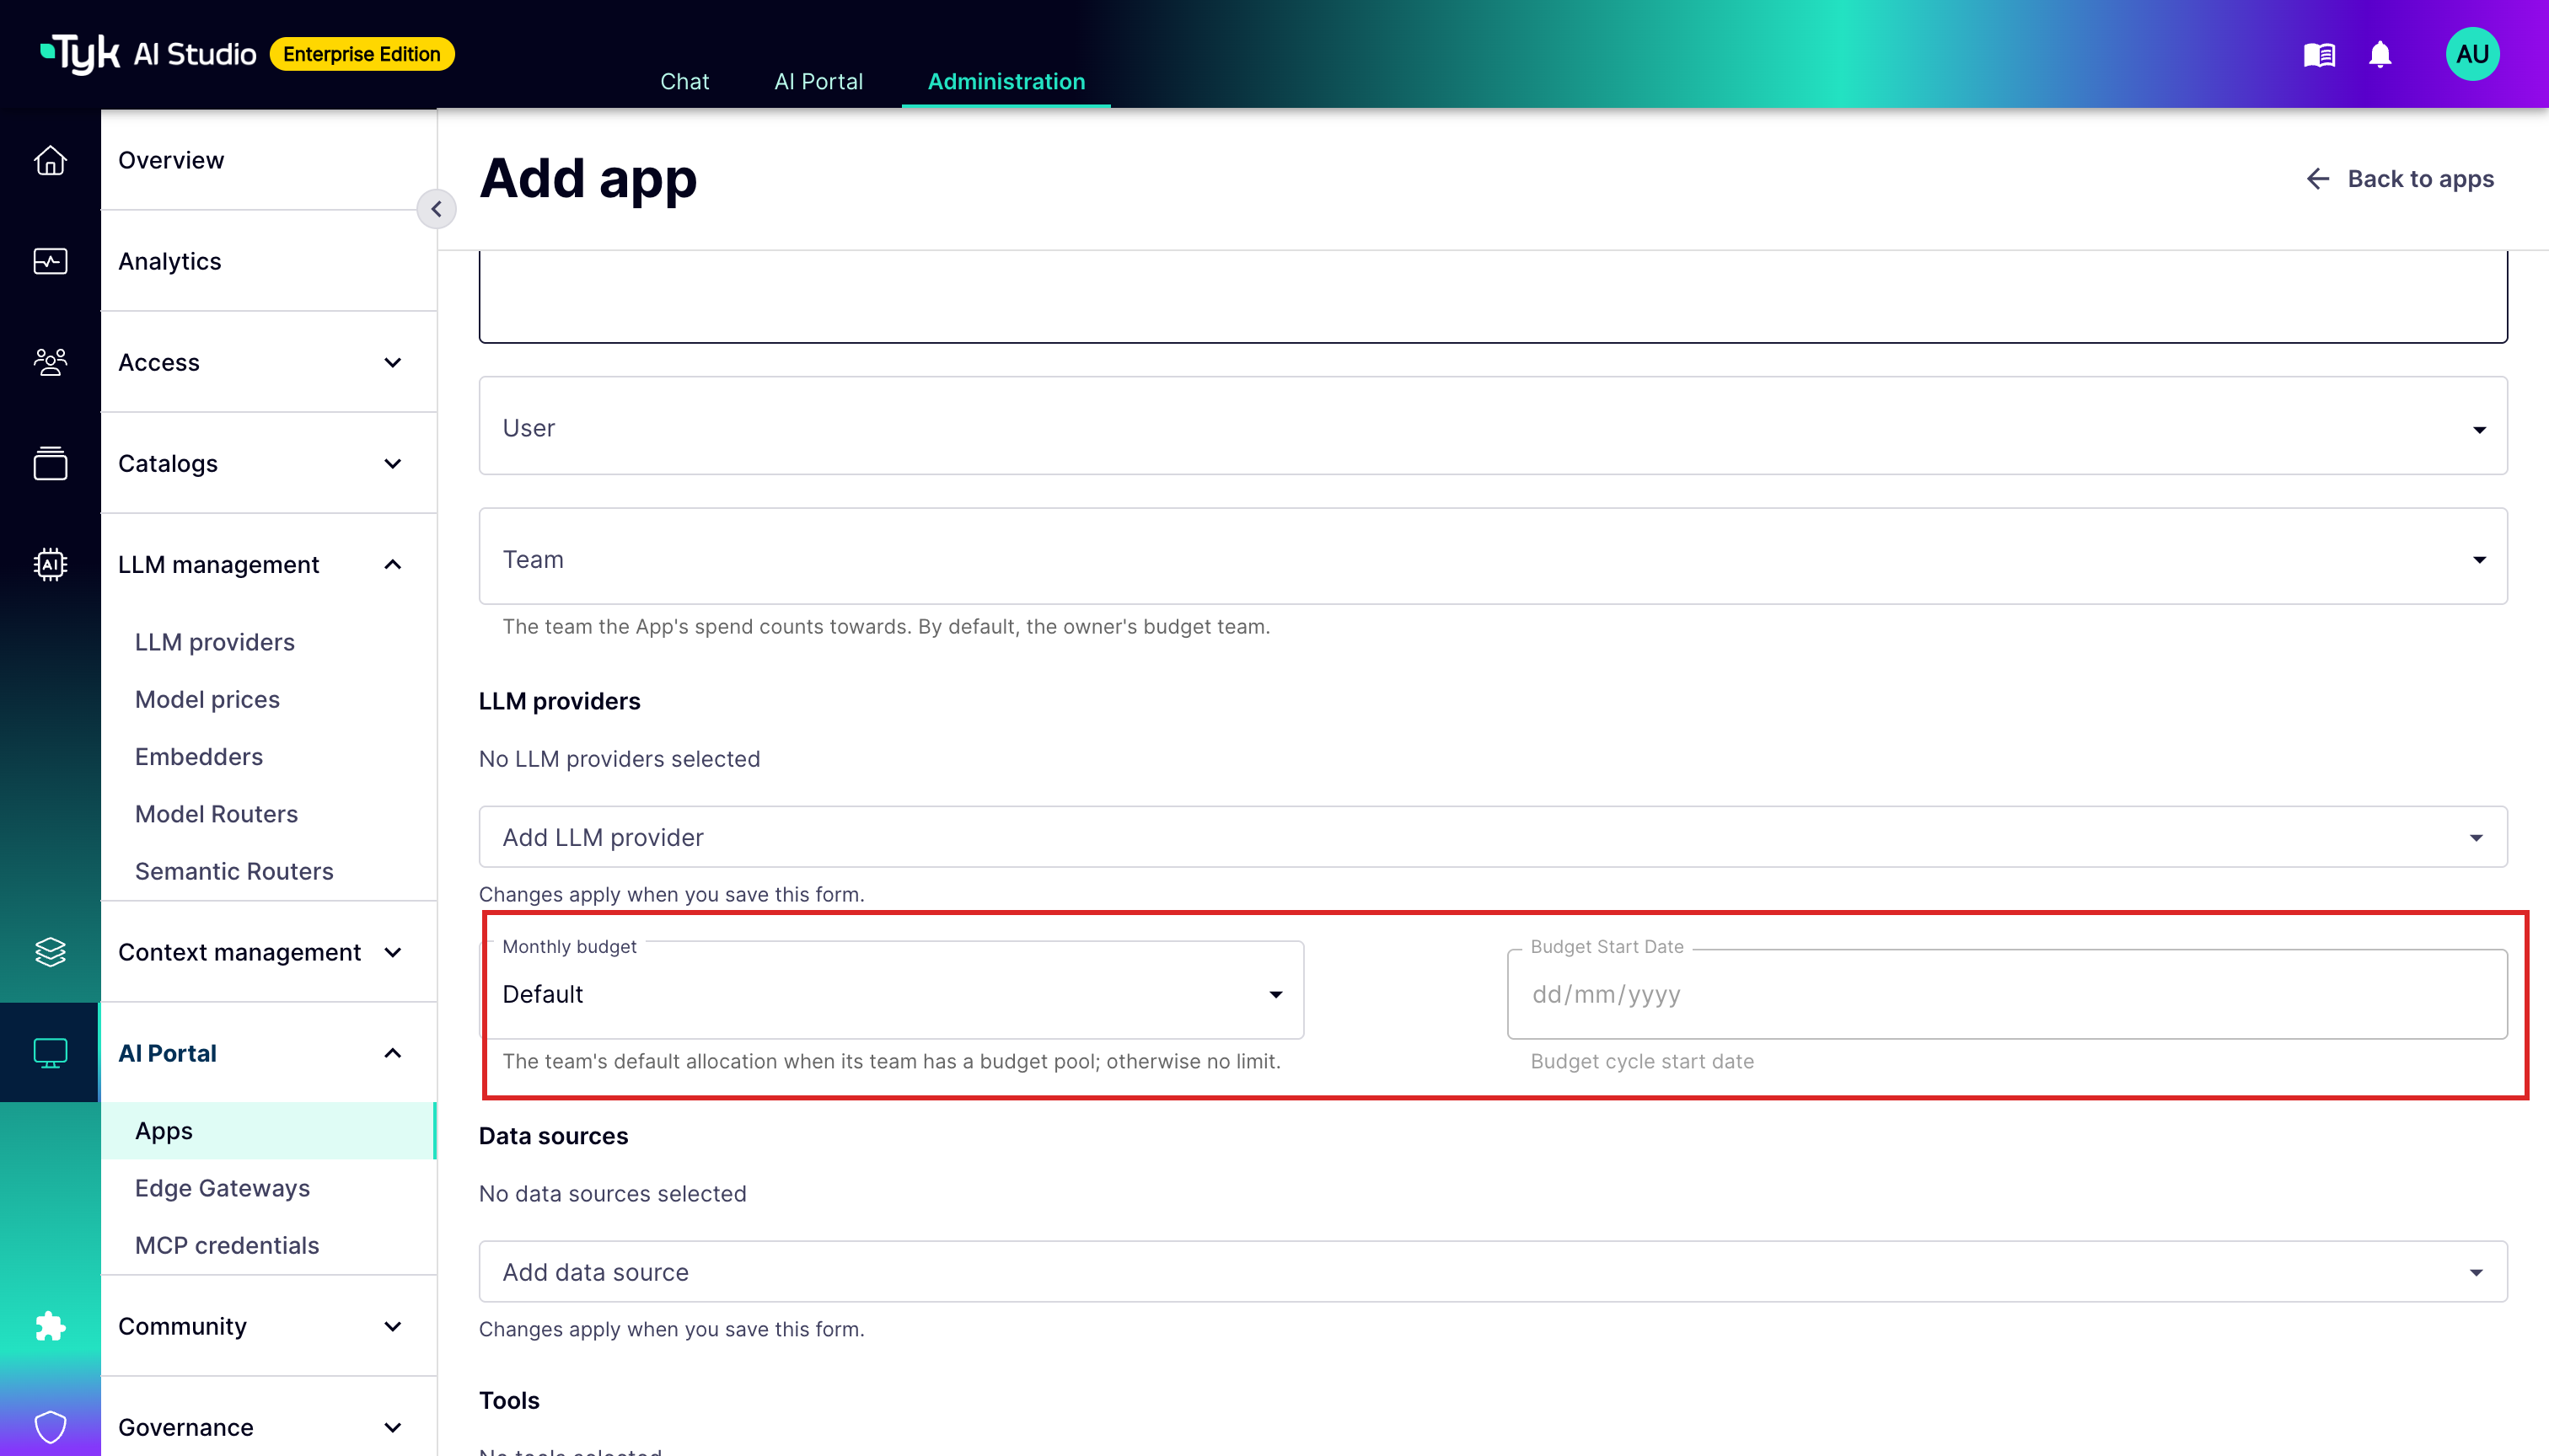Collapse the AI Portal section
The image size is (2549, 1456).
(x=268, y=1053)
